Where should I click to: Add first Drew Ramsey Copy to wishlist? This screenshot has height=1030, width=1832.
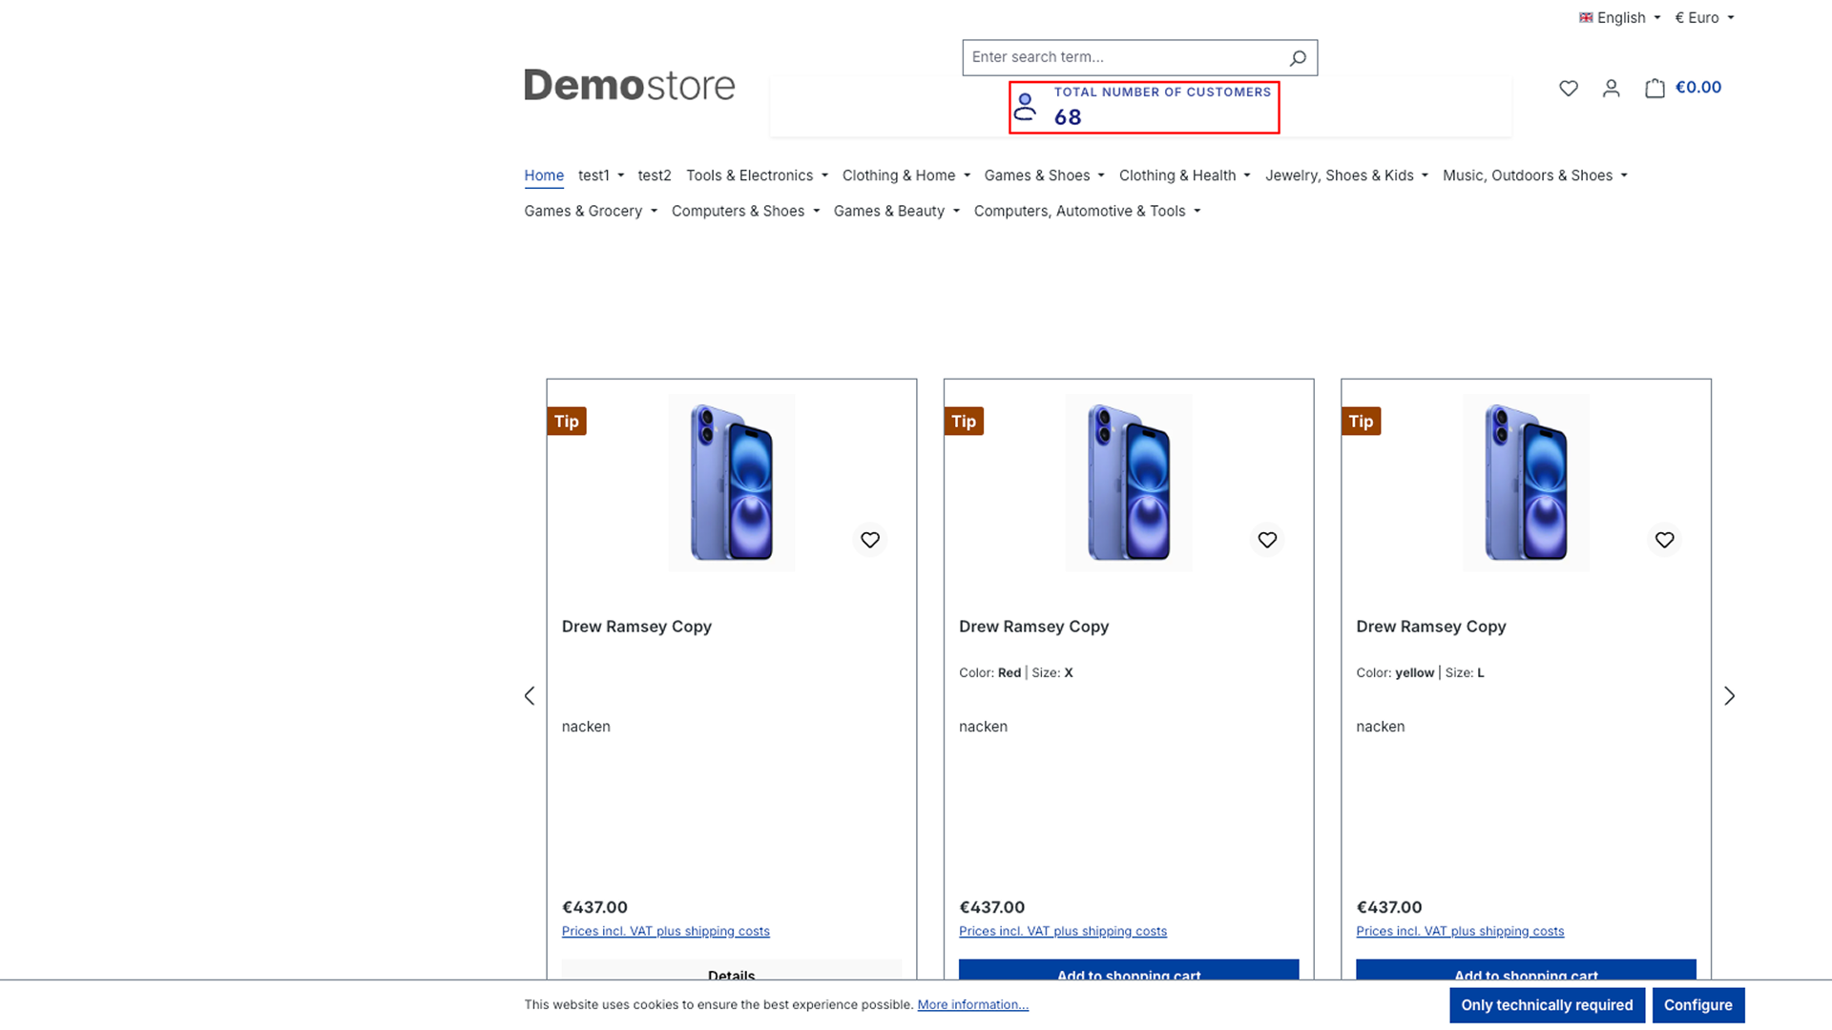[870, 540]
